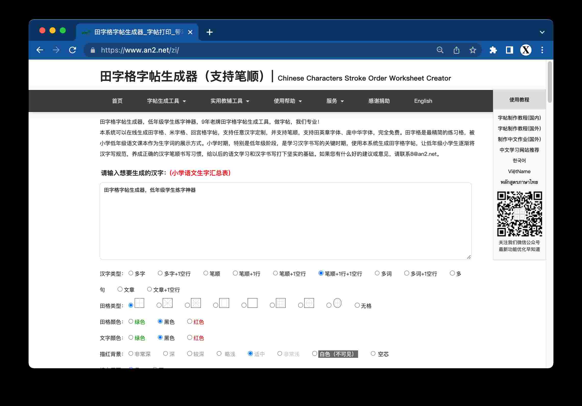The height and width of the screenshot is (406, 582).
Task: Click the browser zoom magnifier icon
Action: [440, 50]
